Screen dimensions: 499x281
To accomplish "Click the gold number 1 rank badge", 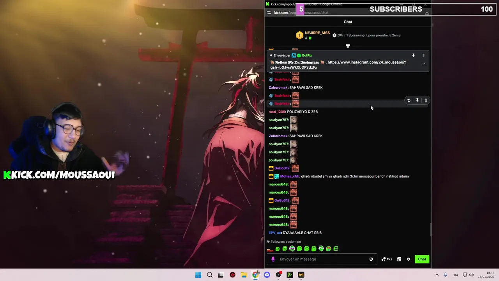I will tap(299, 36).
